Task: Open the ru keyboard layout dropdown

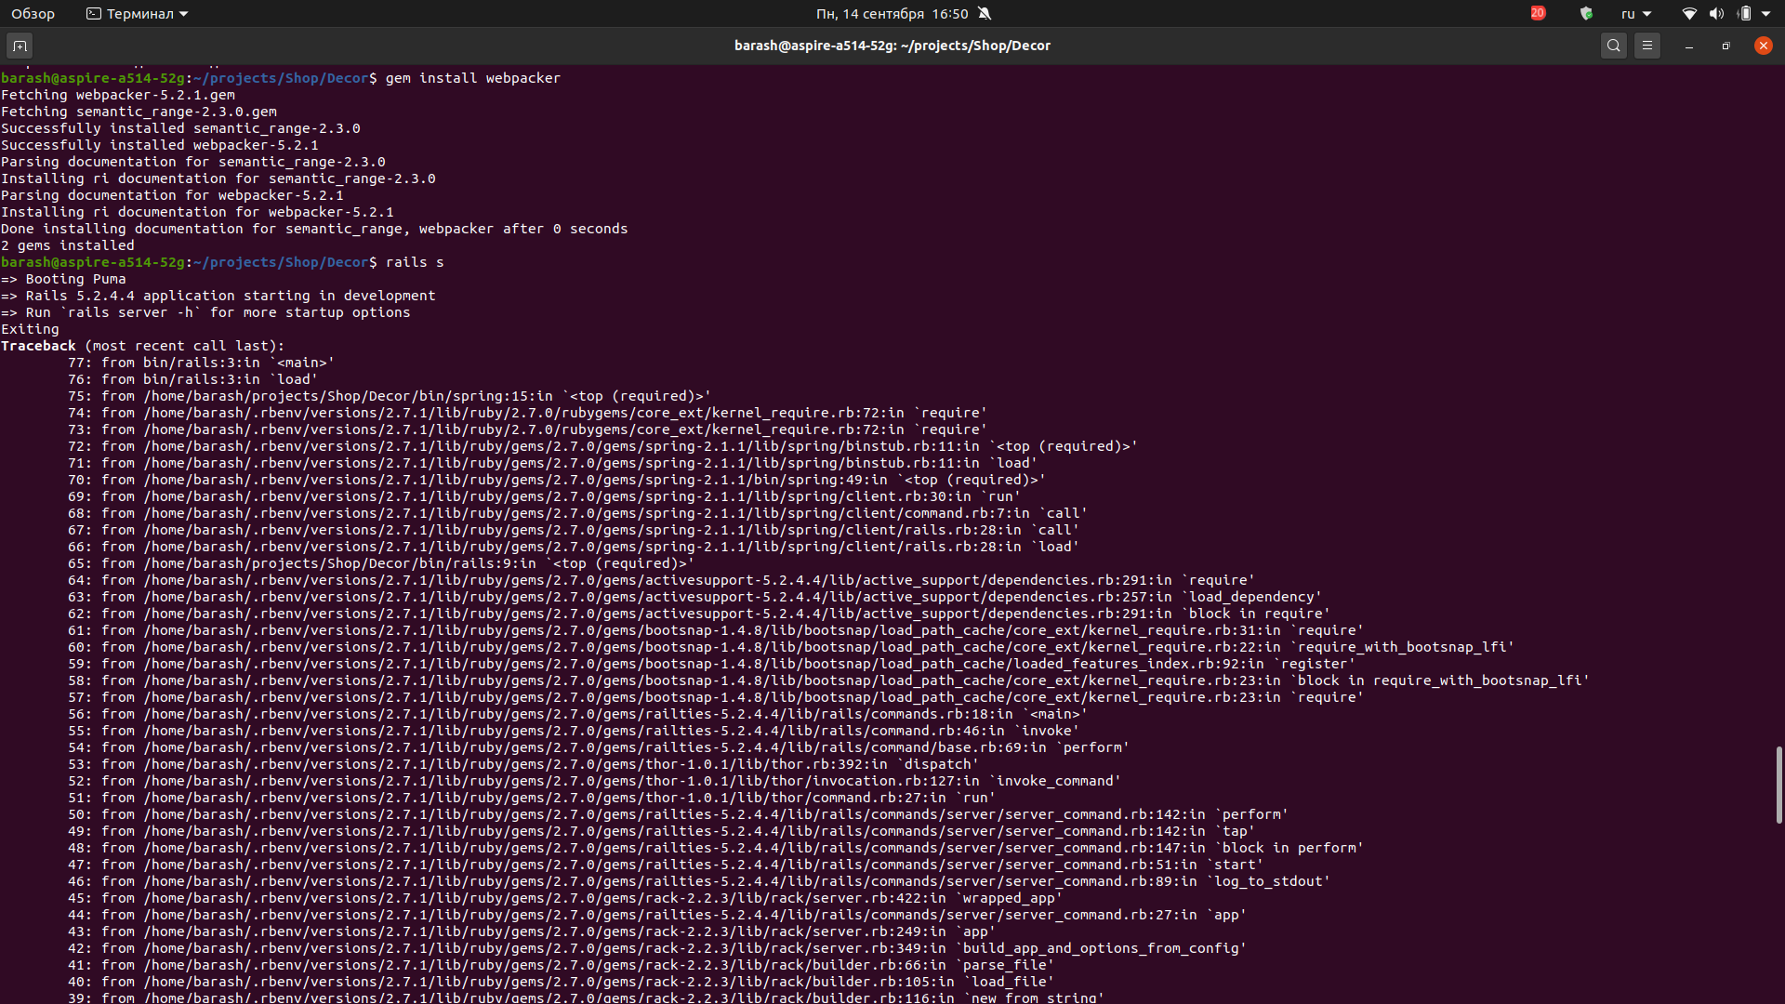Action: [x=1636, y=14]
